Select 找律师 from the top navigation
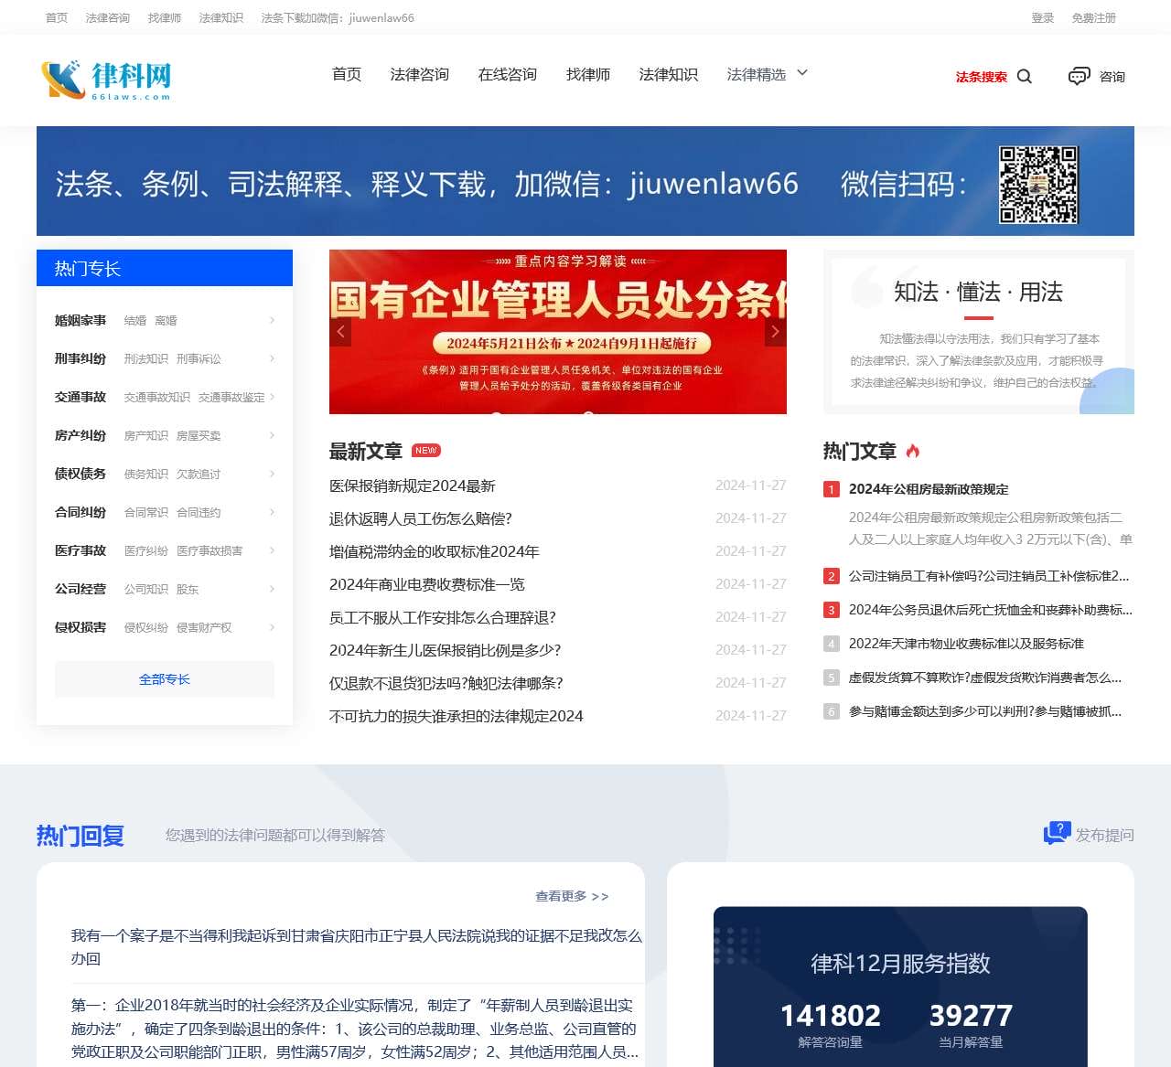Screen dimensions: 1171x1067 [x=589, y=75]
